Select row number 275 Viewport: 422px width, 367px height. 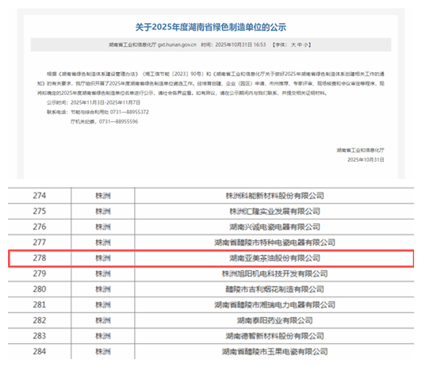click(x=40, y=211)
